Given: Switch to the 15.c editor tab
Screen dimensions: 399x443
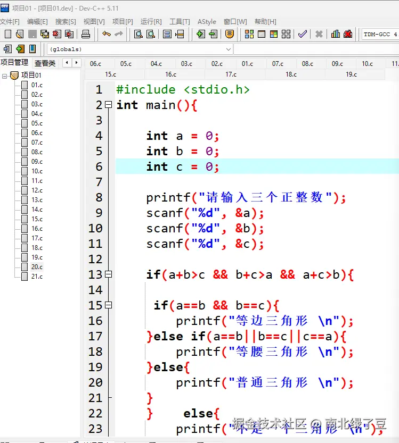Looking at the screenshot, I should [x=111, y=74].
